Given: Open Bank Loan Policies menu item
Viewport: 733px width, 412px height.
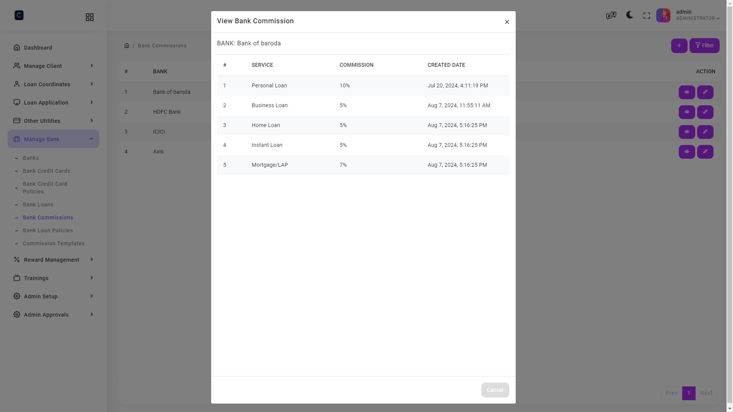Looking at the screenshot, I should point(48,230).
